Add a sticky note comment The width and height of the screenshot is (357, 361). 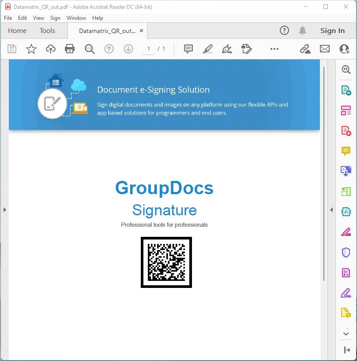(188, 49)
